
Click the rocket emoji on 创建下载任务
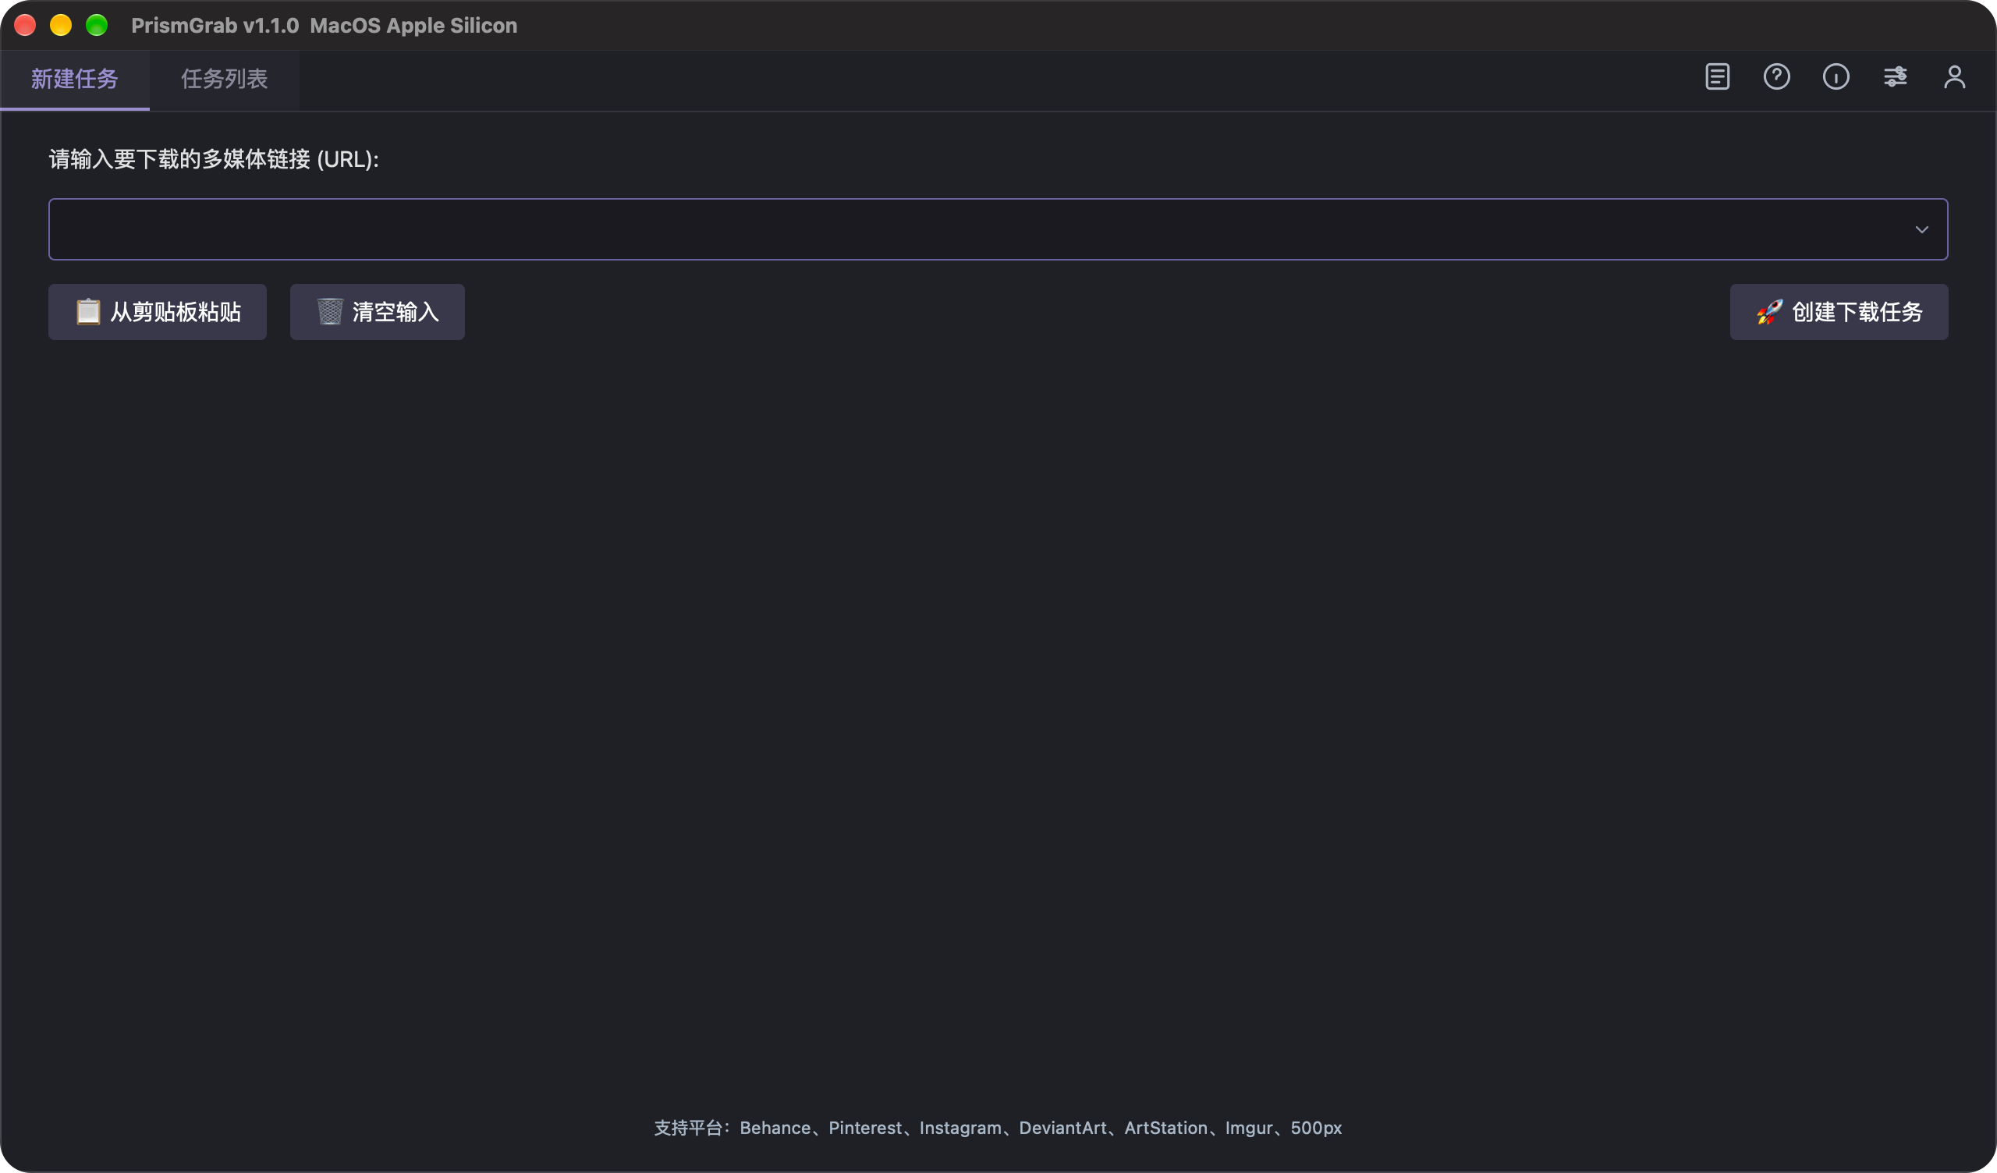[x=1769, y=311]
